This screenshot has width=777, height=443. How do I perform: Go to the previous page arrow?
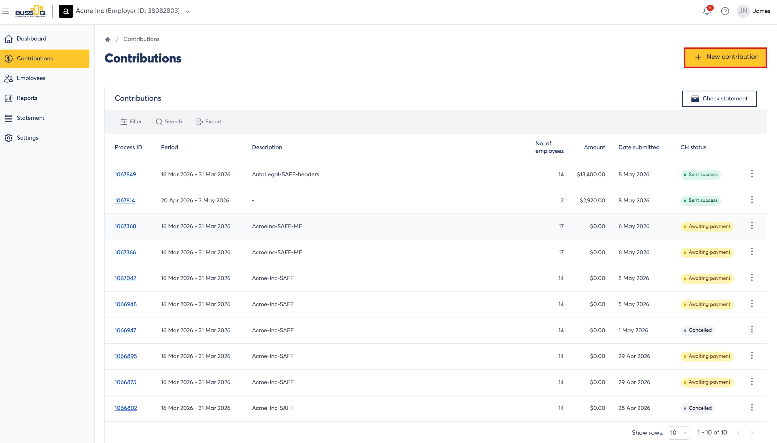[738, 433]
